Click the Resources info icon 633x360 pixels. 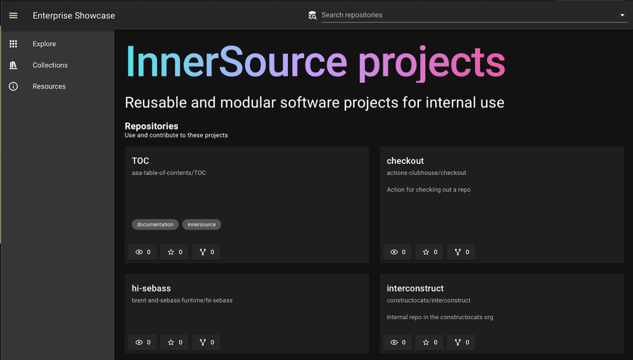pyautogui.click(x=13, y=87)
